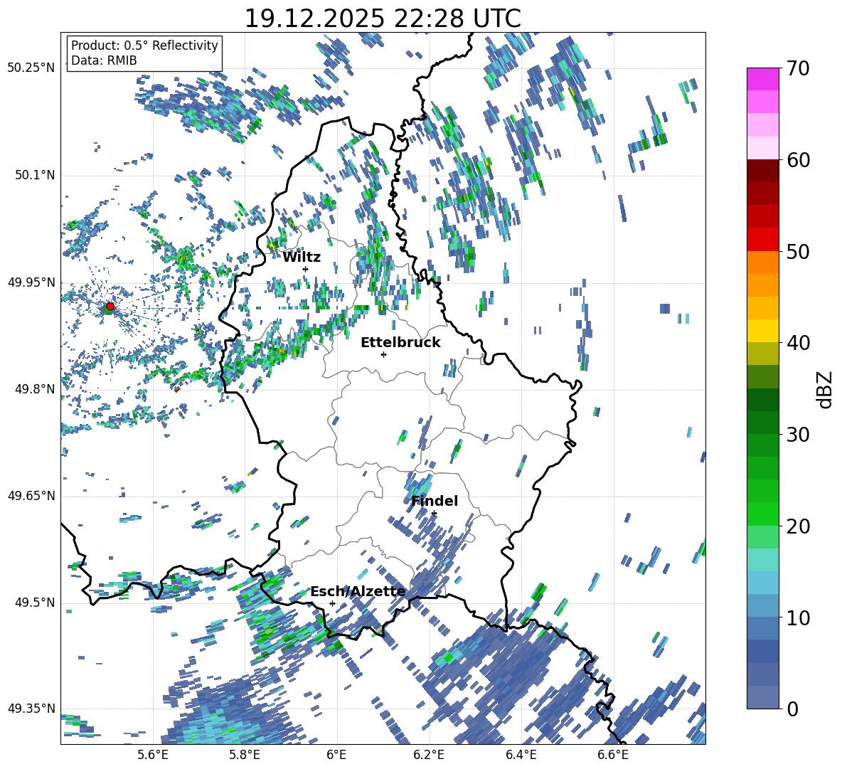Click the 10 colorbar tick label

tap(798, 617)
